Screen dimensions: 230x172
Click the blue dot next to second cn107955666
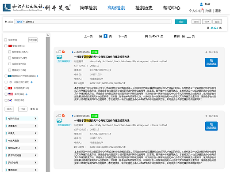click(73, 116)
